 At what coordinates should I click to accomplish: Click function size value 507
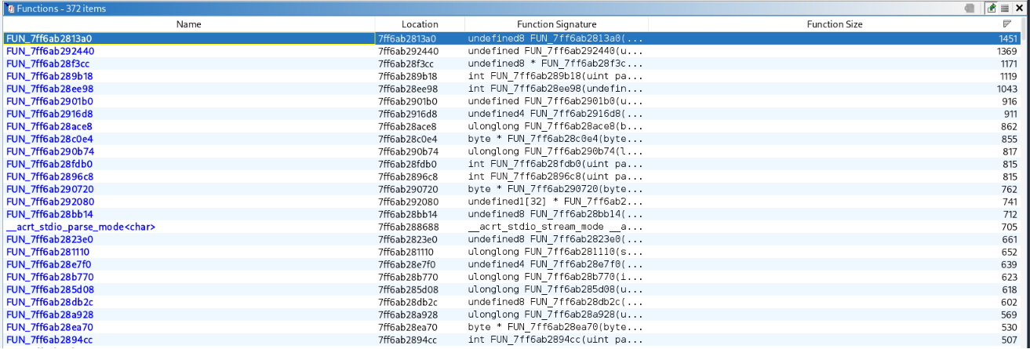click(x=1010, y=340)
